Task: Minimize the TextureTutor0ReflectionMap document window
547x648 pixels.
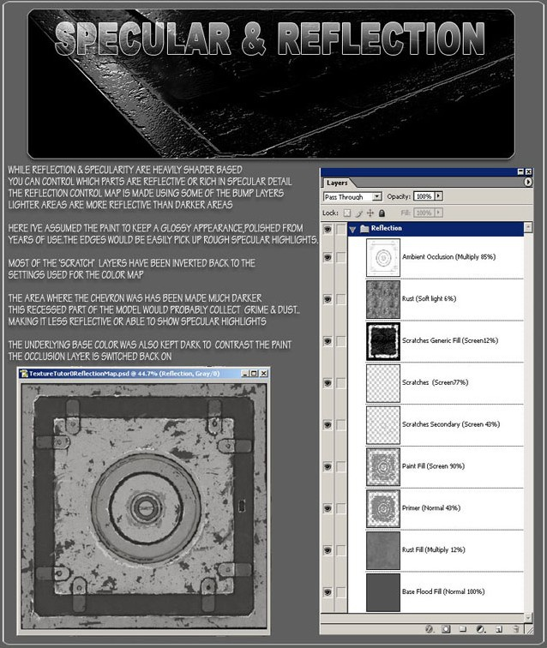Action: [245, 374]
